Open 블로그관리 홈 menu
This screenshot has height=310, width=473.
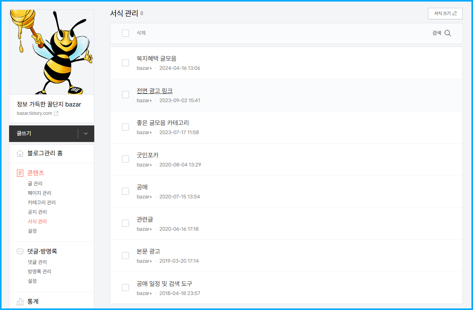[45, 153]
